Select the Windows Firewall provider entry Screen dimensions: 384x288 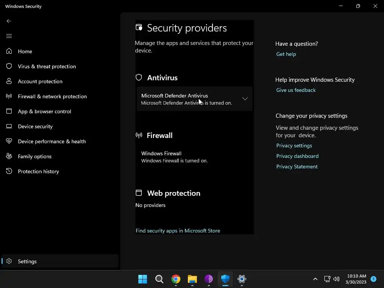195,157
